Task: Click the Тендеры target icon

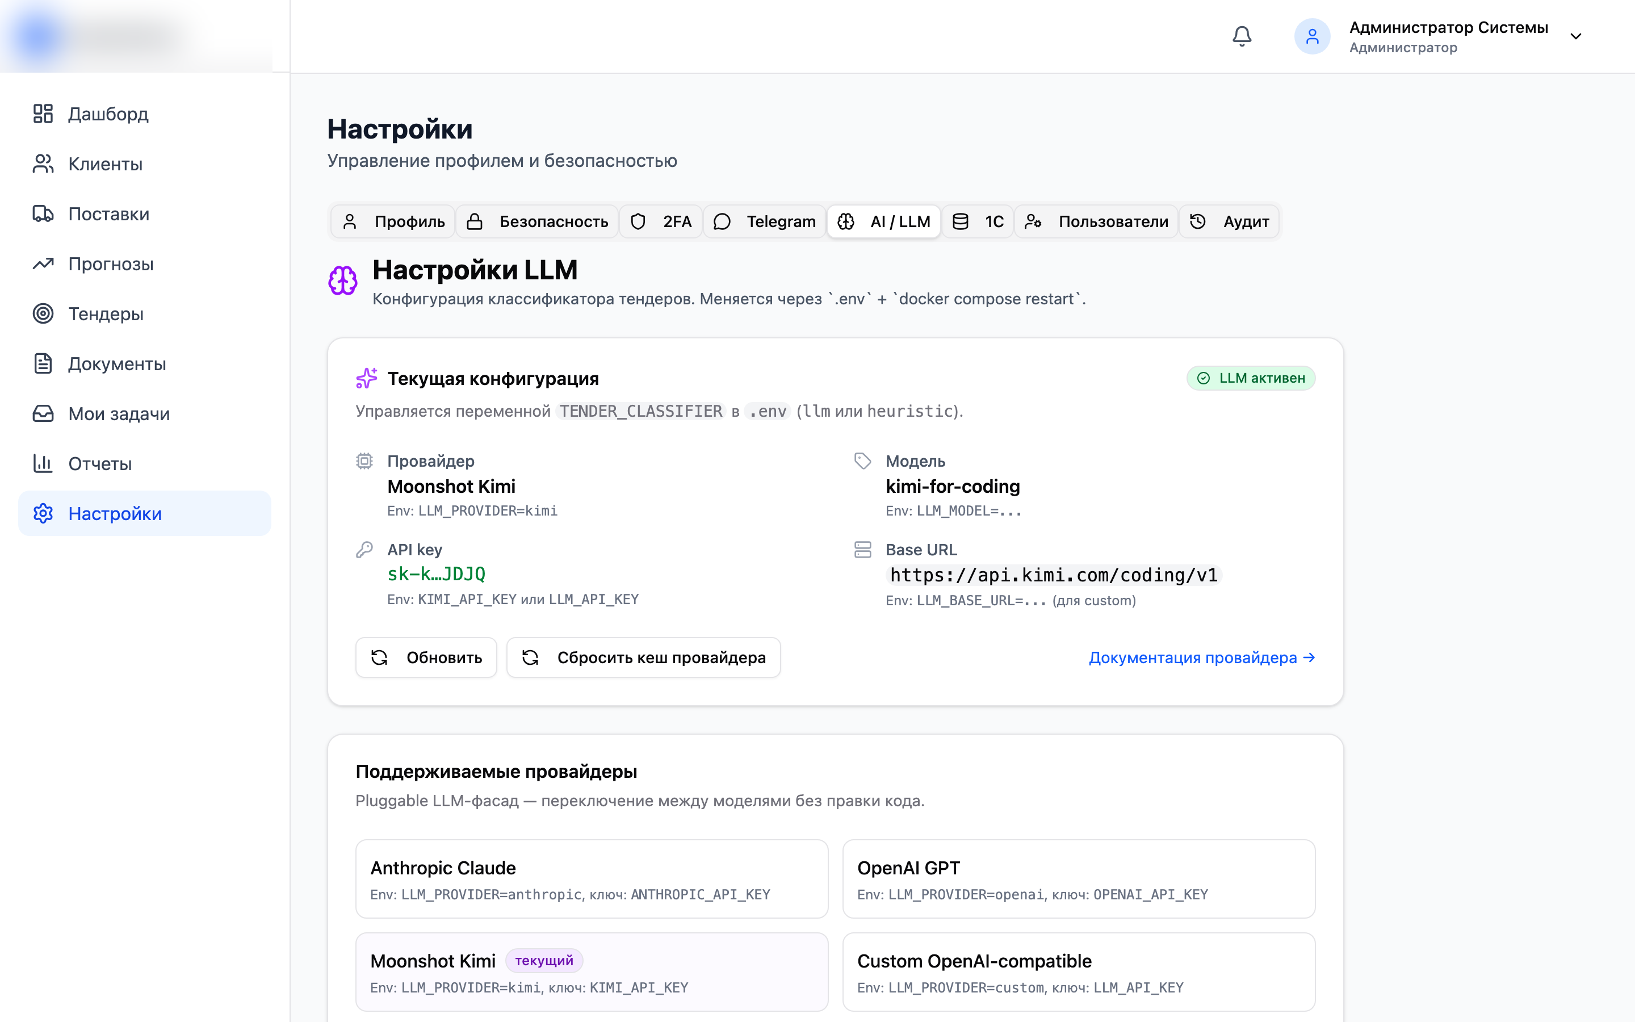Action: 43,313
